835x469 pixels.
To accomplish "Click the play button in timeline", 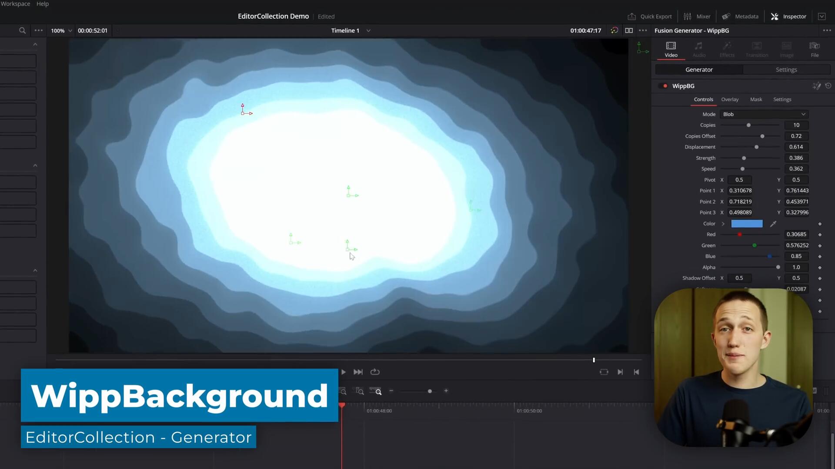I will (x=342, y=372).
